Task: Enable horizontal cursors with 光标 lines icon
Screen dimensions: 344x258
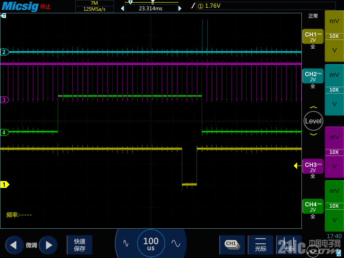Action: 261,245
